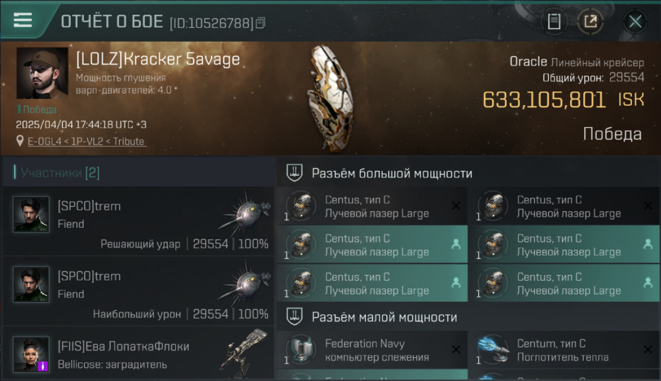Toggle dropped icon on second-row left laser
This screenshot has height=381, width=661.
(x=456, y=244)
